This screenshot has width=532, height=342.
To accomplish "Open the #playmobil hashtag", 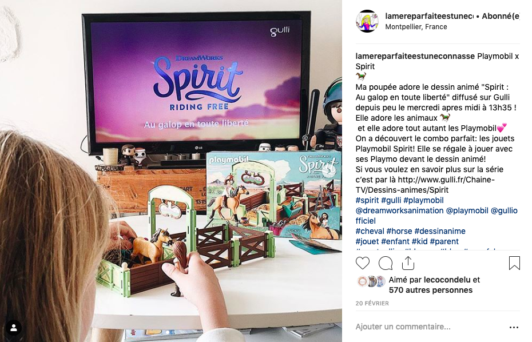I will click(423, 200).
